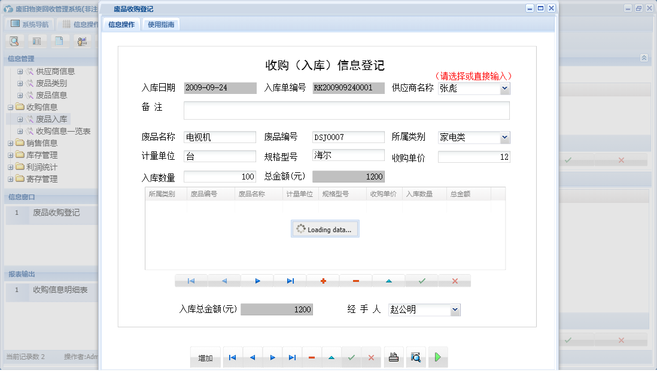Viewport: 657px width, 374px height.
Task: Click the orange plus icon to add a record
Action: click(x=323, y=281)
